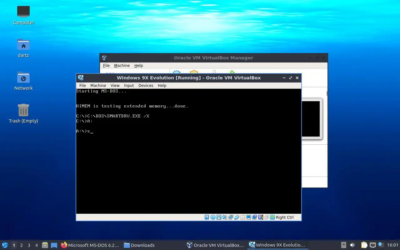Switch to Oracle VM VirtualBox taskbar item

pyautogui.click(x=215, y=245)
